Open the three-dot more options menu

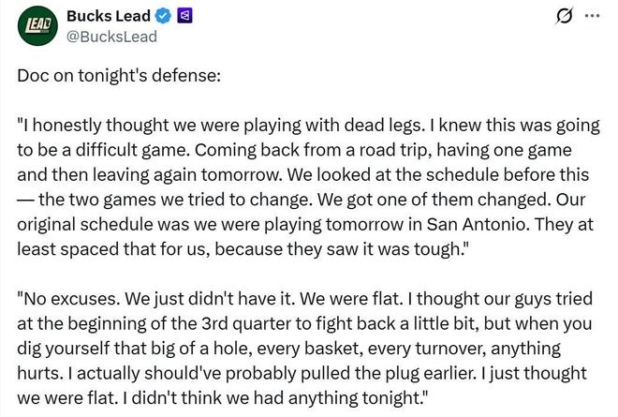[x=592, y=16]
